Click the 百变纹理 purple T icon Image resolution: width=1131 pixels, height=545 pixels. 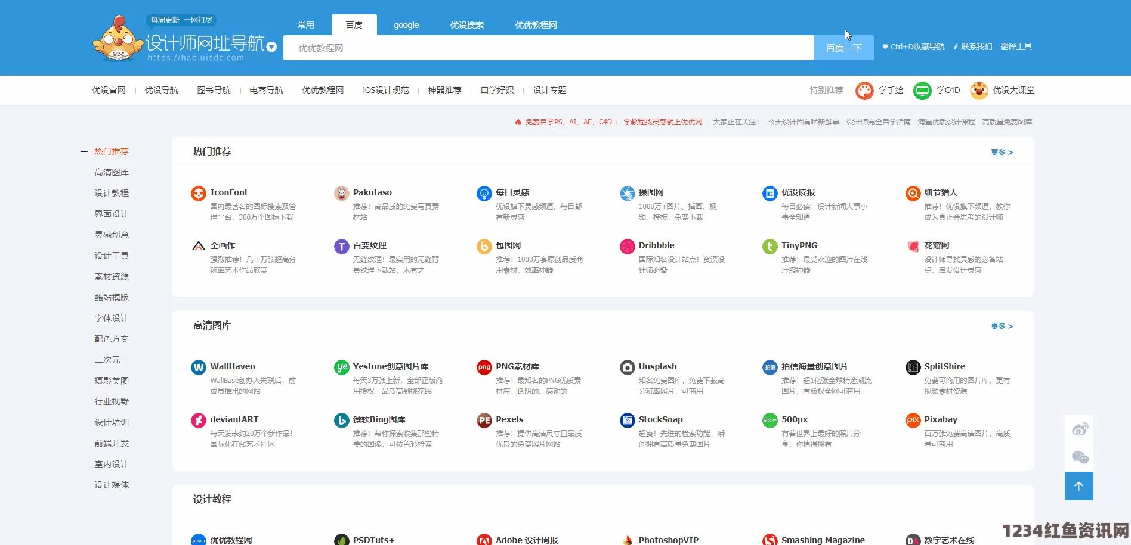tap(341, 246)
